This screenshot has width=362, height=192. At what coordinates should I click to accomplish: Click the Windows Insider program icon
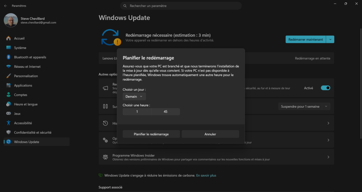point(105,157)
